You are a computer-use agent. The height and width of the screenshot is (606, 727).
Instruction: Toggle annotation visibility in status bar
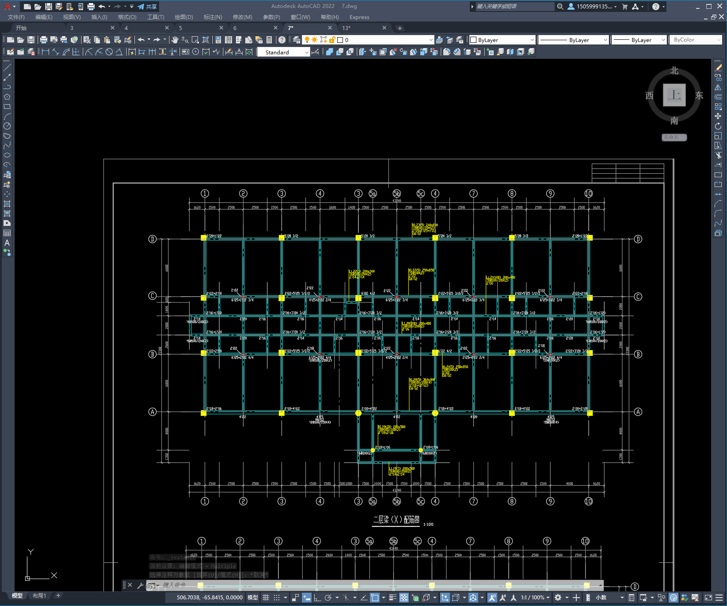point(492,598)
